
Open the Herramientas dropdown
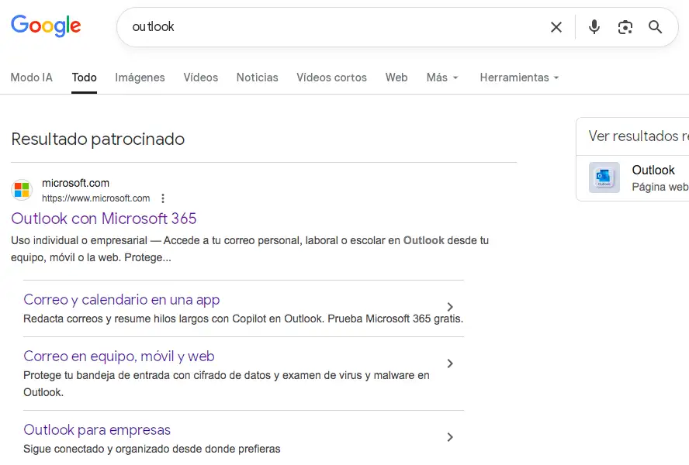click(x=519, y=77)
